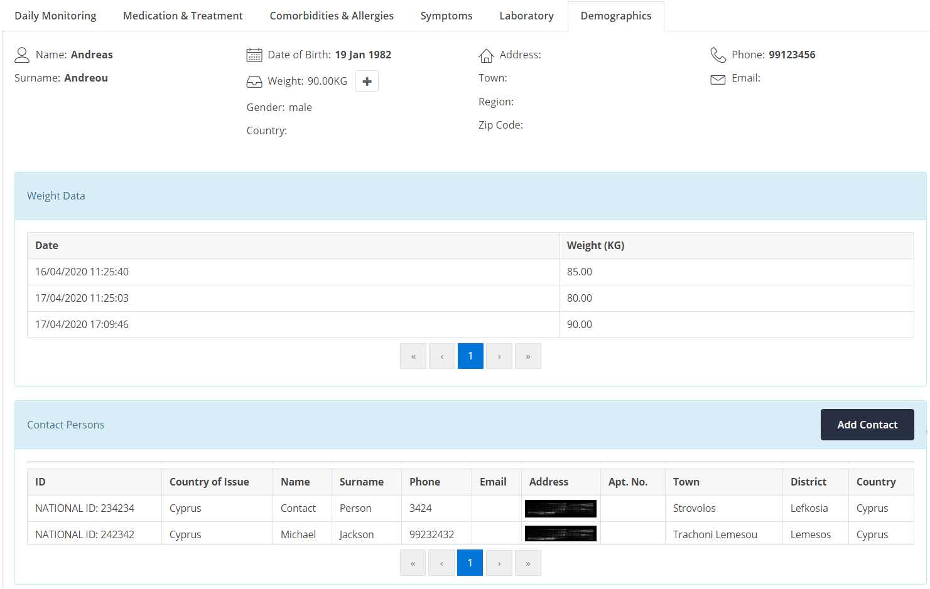Image resolution: width=930 pixels, height=589 pixels.
Task: Click the envelope icon beside Email
Action: coord(718,79)
